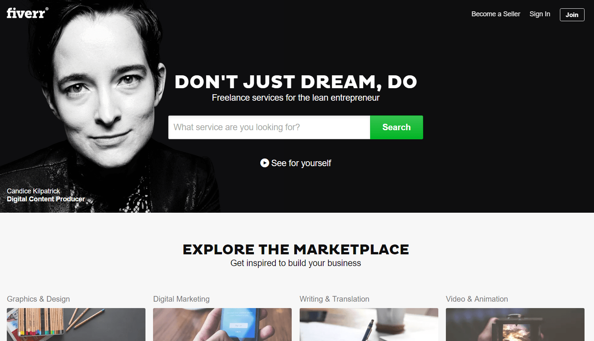
Task: Open the Become a Seller link
Action: pos(496,14)
